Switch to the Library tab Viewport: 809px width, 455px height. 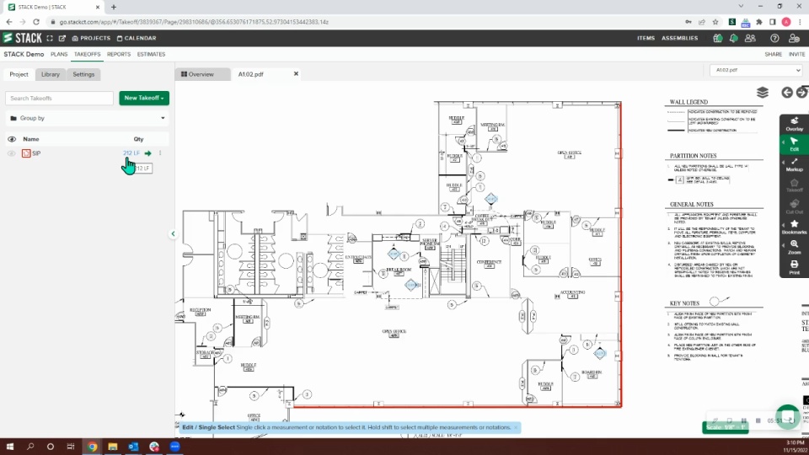[x=51, y=74]
